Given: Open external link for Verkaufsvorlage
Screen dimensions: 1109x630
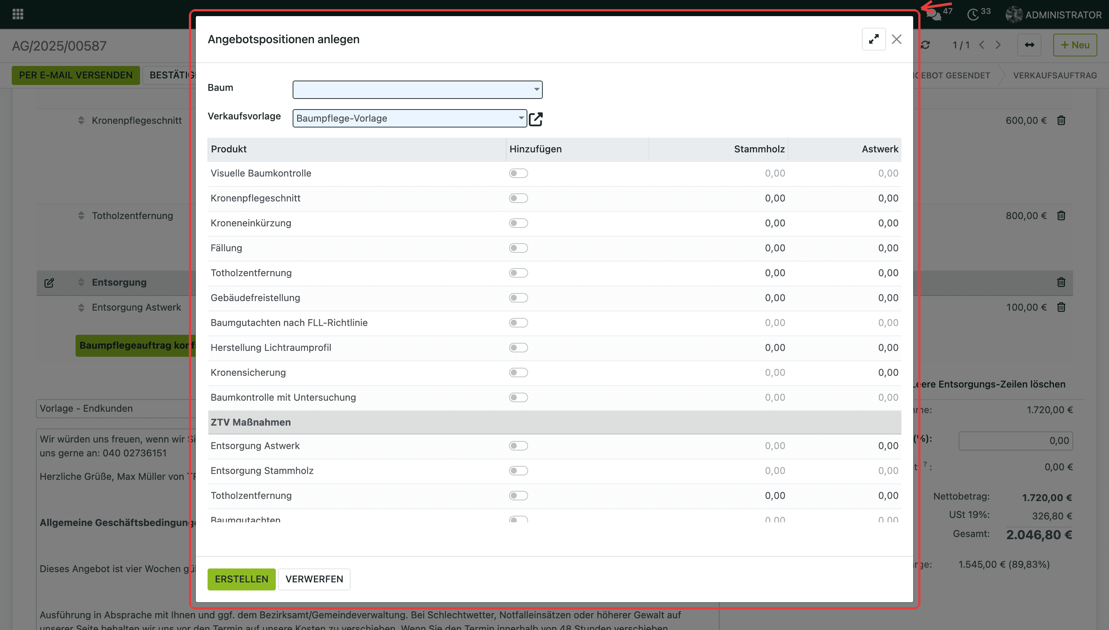Looking at the screenshot, I should [536, 119].
